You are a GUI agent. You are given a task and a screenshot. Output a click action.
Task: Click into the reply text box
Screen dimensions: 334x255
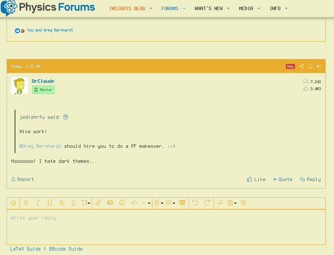click(x=166, y=226)
